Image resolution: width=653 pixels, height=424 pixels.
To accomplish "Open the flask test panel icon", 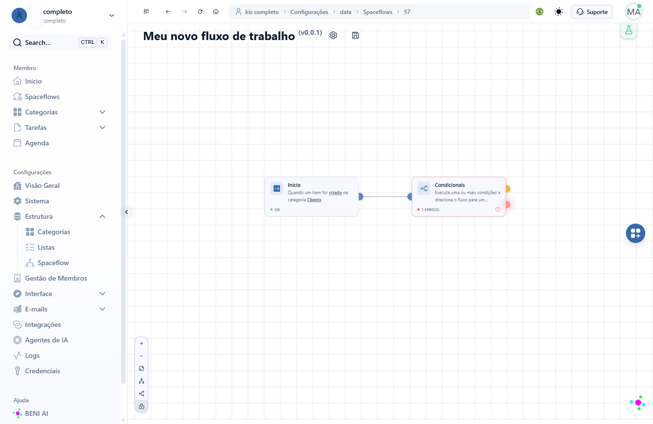I will [628, 30].
